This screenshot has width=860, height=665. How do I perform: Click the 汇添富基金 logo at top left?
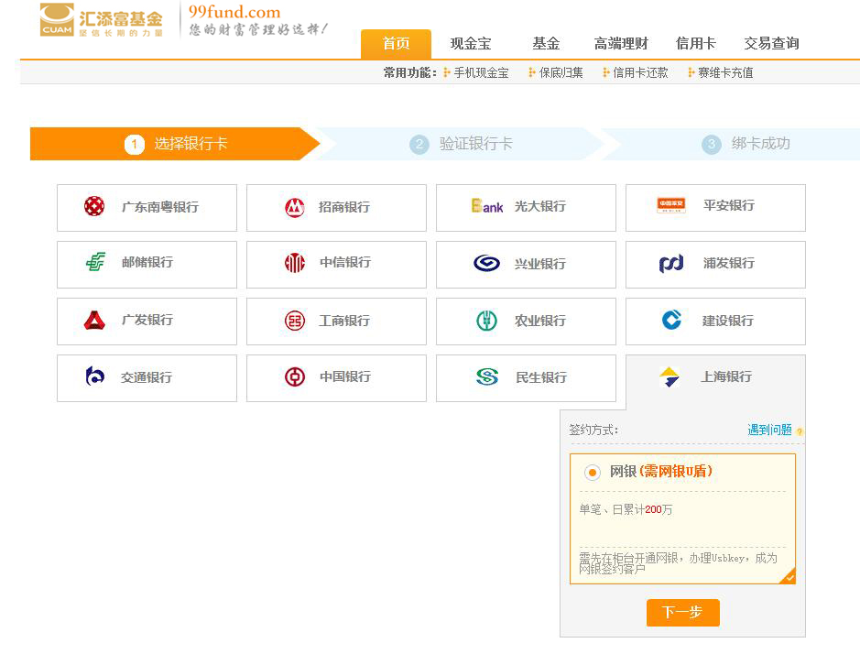point(102,20)
